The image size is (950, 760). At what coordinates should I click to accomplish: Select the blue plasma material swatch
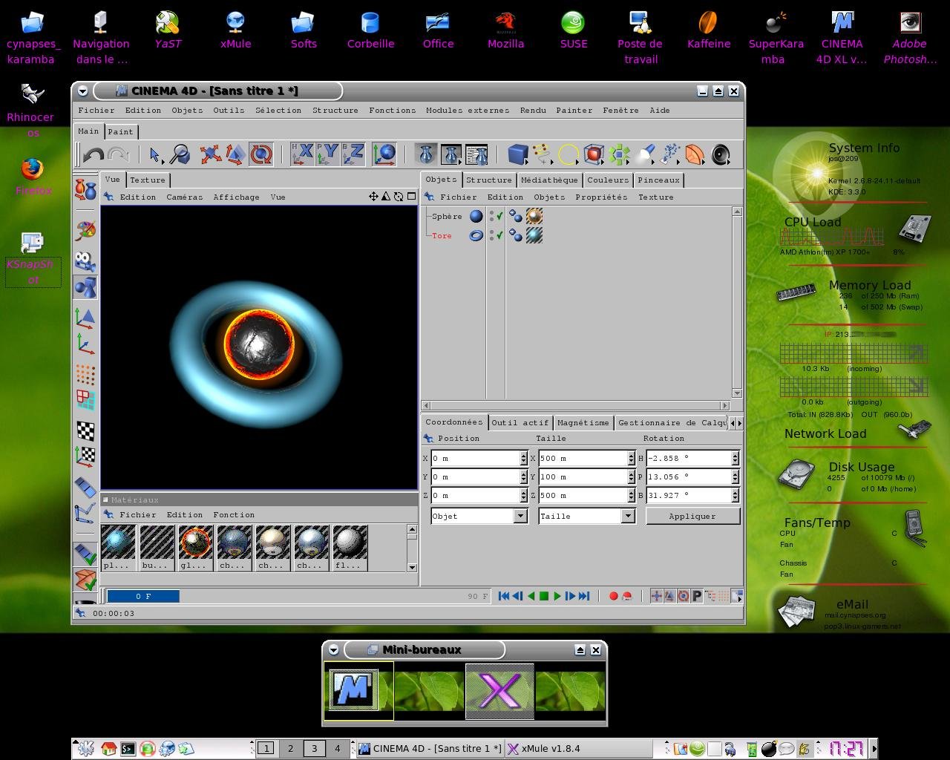click(118, 548)
